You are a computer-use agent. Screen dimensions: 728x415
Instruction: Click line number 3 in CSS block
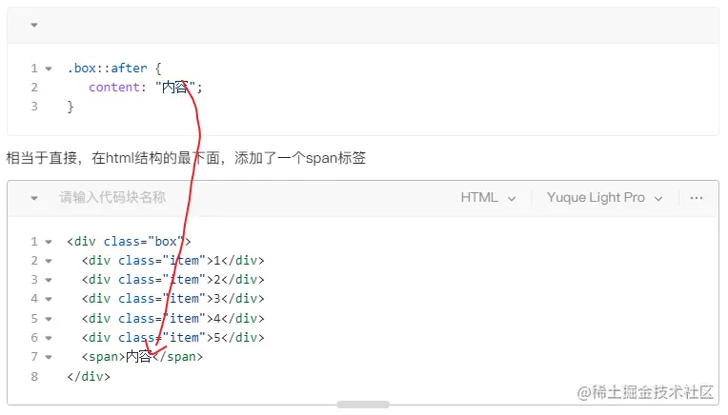(34, 107)
